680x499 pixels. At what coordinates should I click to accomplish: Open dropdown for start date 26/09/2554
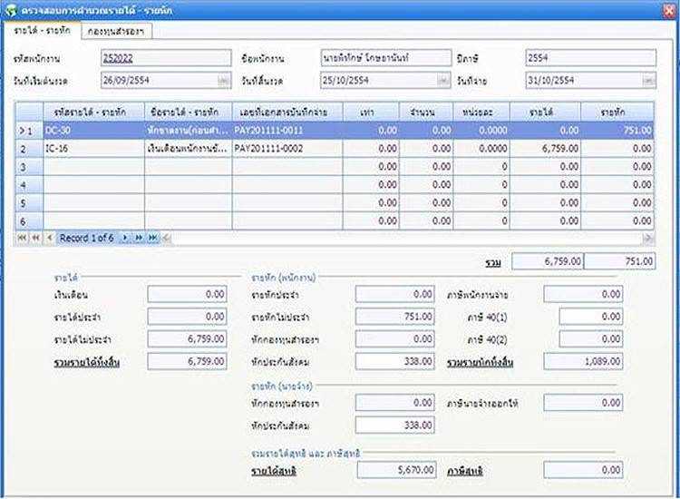pos(214,80)
